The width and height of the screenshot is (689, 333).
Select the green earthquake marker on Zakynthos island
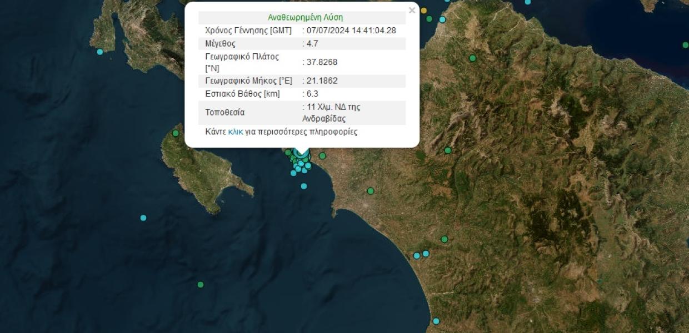(x=176, y=133)
